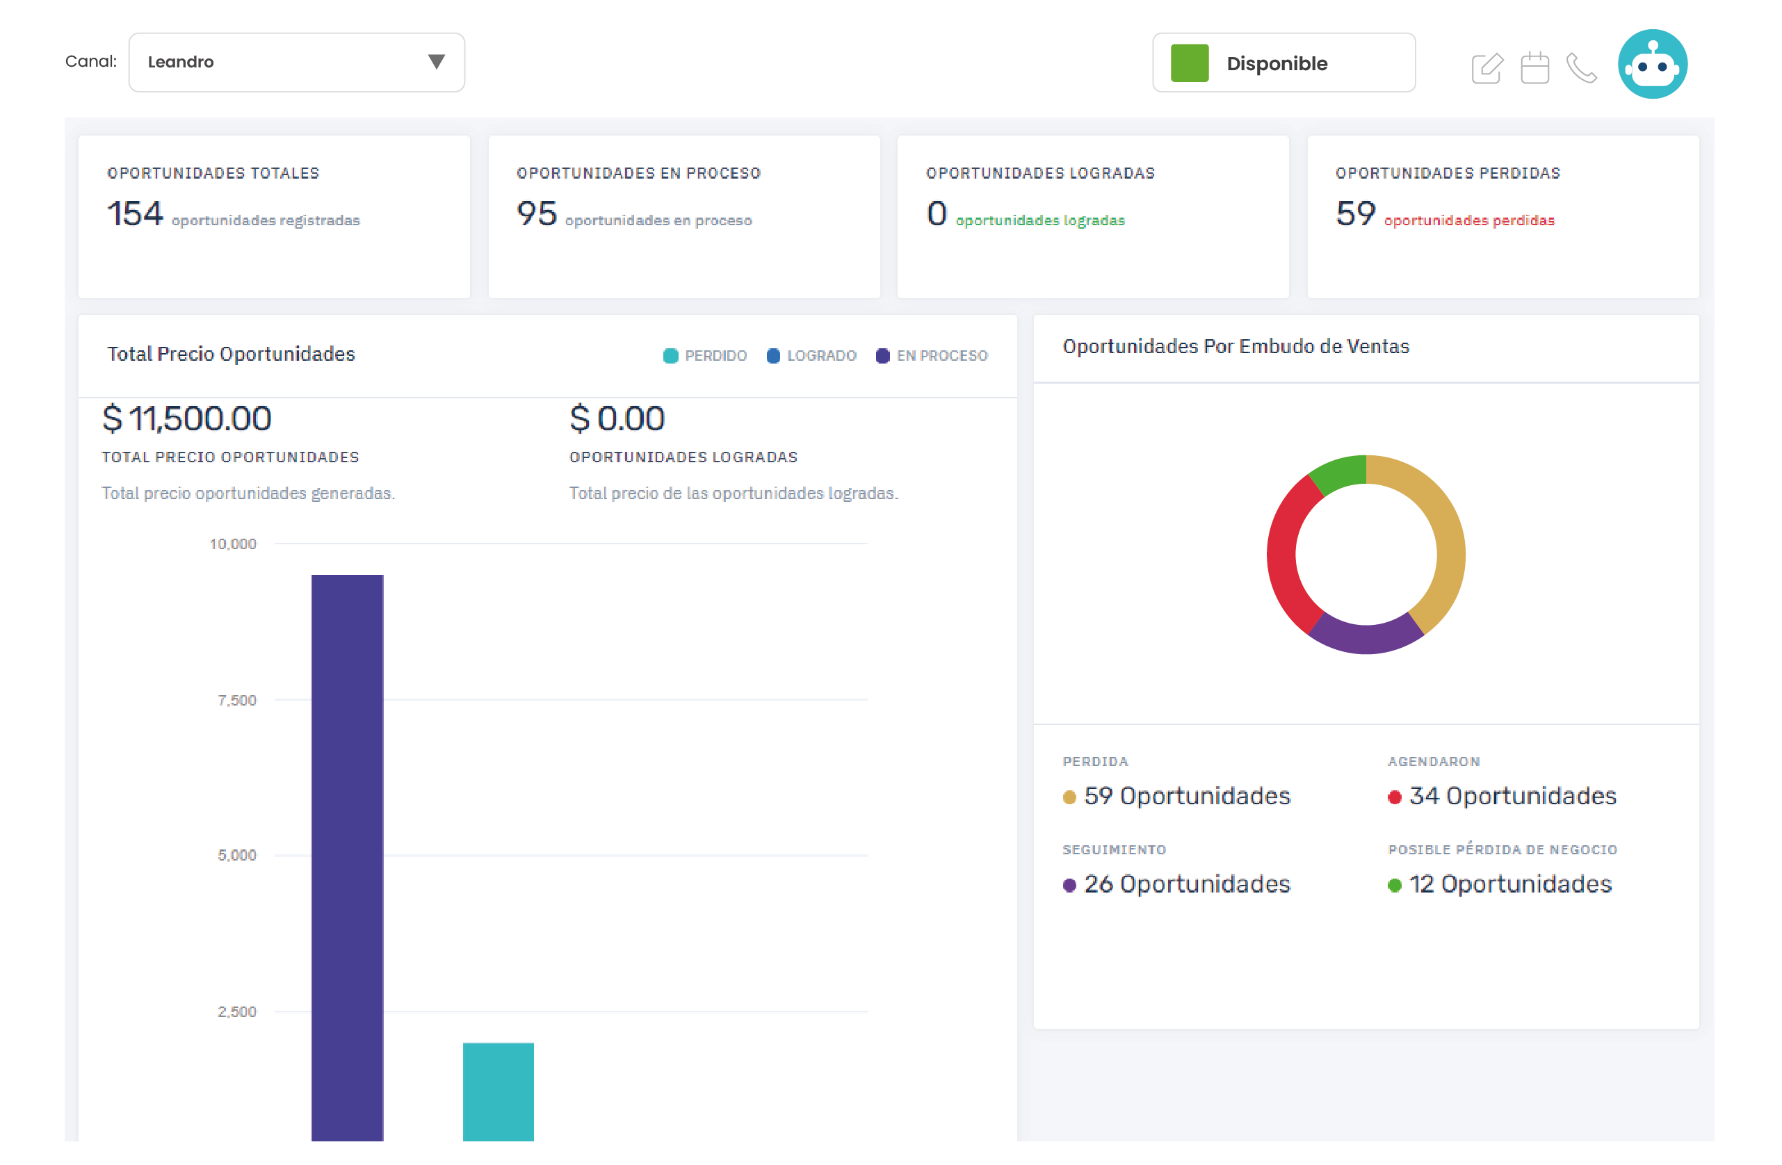Click 'Total precio oportunidades generadas.' description
This screenshot has width=1782, height=1165.
(x=249, y=494)
